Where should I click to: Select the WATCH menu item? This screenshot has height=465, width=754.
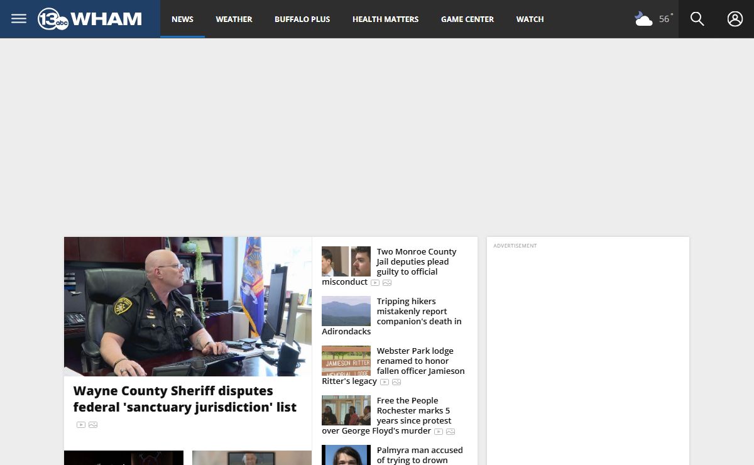[530, 19]
